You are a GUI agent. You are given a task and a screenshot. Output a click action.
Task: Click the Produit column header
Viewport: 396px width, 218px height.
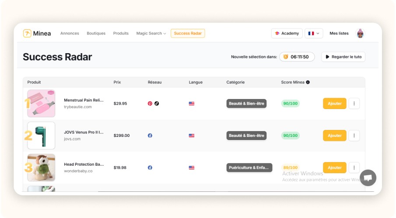click(34, 82)
